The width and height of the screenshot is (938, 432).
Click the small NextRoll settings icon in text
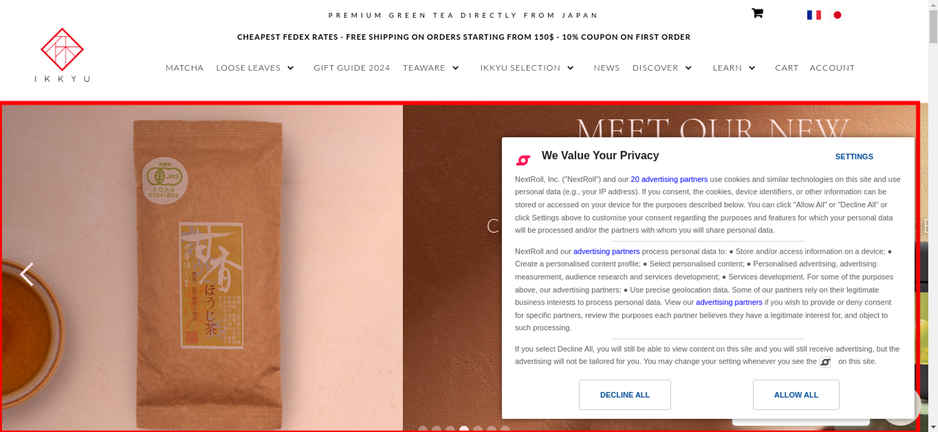tap(825, 362)
